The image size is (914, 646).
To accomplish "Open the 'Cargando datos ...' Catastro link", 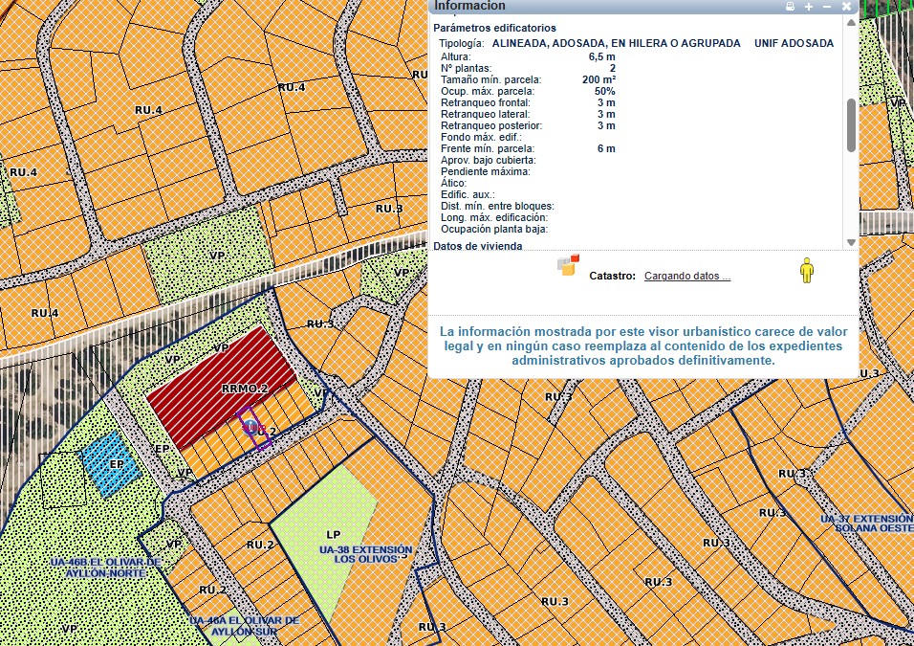I will pyautogui.click(x=686, y=276).
